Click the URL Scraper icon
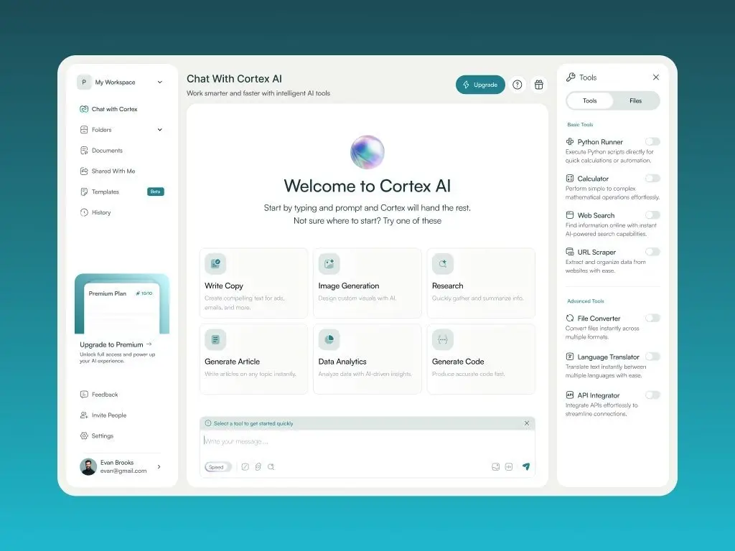 coord(570,252)
